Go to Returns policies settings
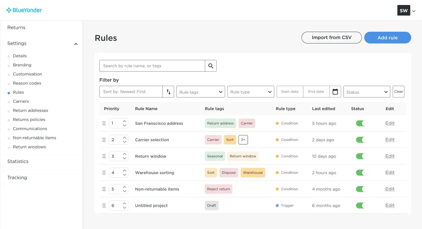This screenshot has height=229, width=422. tap(29, 119)
